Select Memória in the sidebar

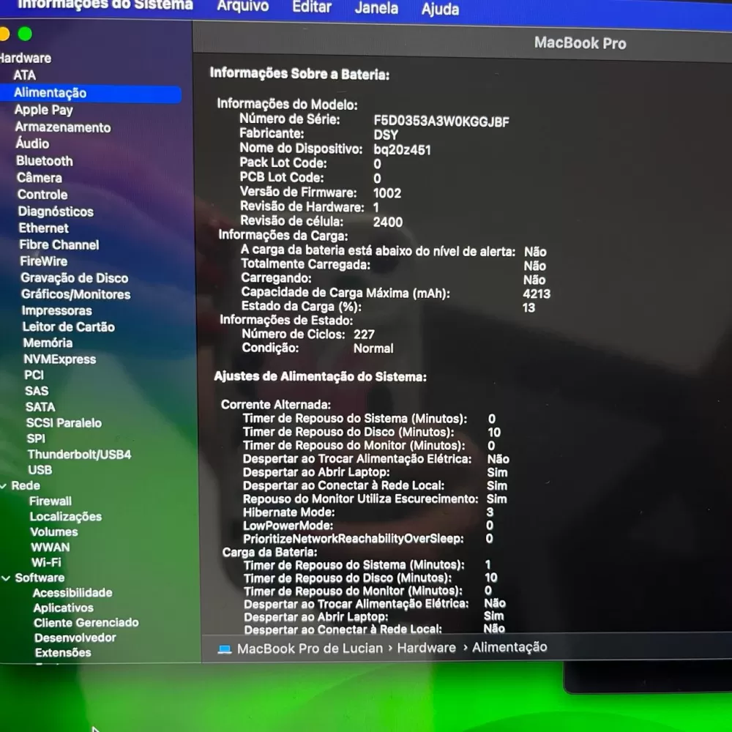tap(48, 343)
